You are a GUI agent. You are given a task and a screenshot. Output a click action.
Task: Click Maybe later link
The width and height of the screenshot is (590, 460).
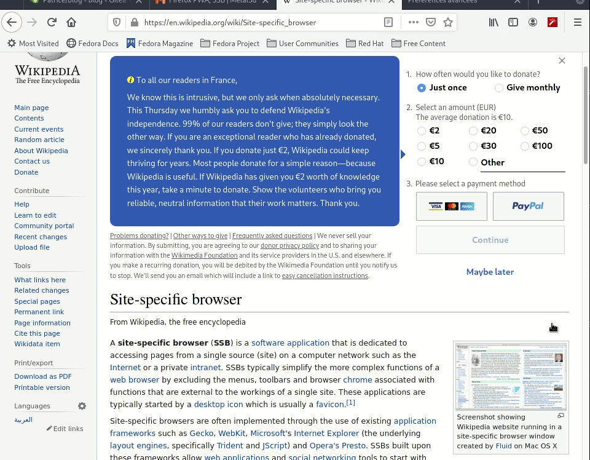pos(490,272)
